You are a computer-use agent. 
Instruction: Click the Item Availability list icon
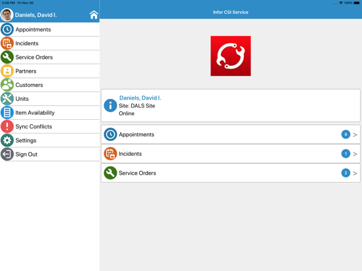pyautogui.click(x=7, y=113)
